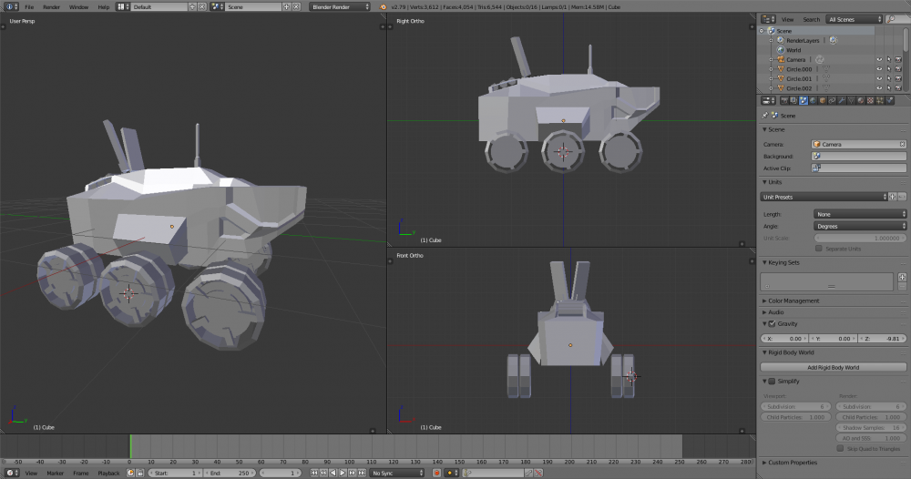Open the Window menu
The image size is (911, 479).
(x=78, y=7)
